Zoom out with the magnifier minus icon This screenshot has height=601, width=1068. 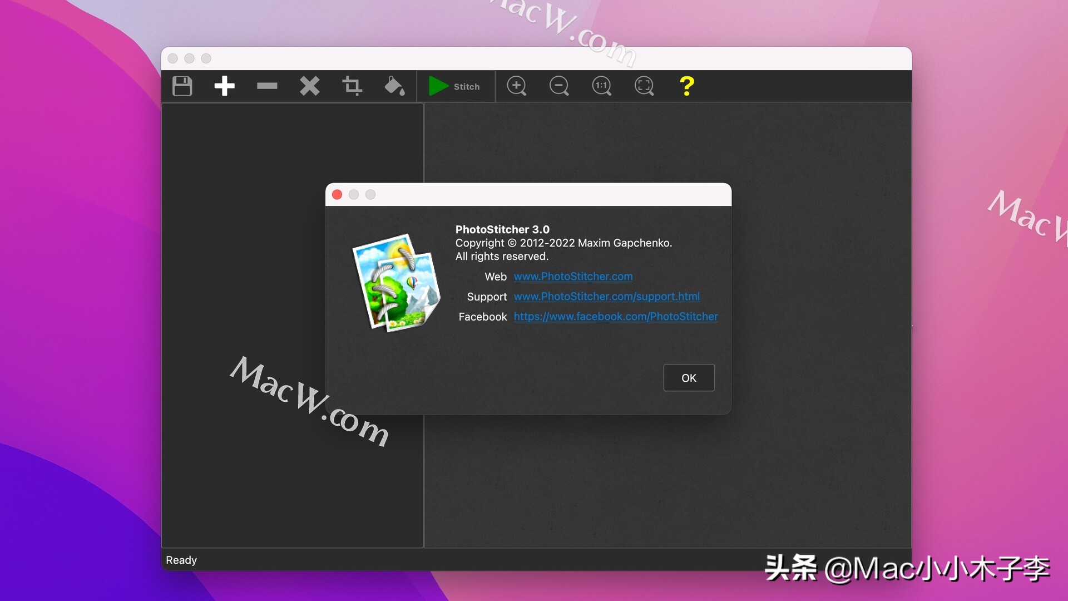click(x=558, y=86)
